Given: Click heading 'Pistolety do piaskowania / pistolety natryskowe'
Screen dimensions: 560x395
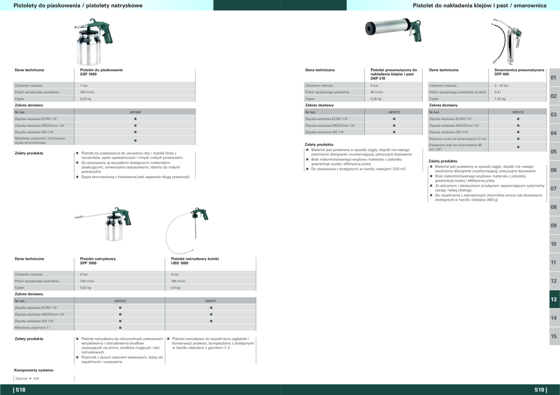Looking at the screenshot, I should pyautogui.click(x=78, y=5).
